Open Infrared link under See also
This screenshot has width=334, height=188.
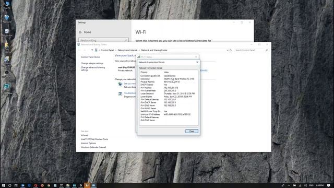click(85, 135)
